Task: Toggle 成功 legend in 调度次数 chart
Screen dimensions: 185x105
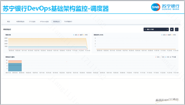Action: click(75, 35)
